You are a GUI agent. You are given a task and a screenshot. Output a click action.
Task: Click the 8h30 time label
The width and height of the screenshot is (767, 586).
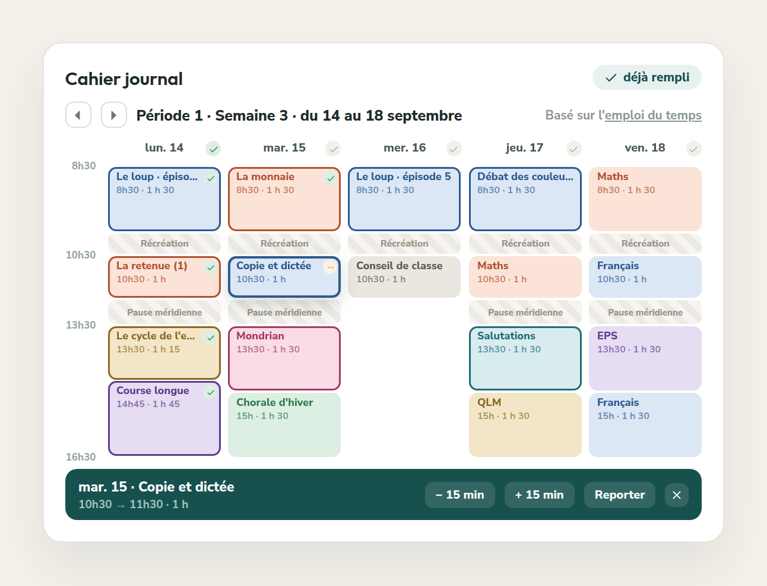[84, 166]
